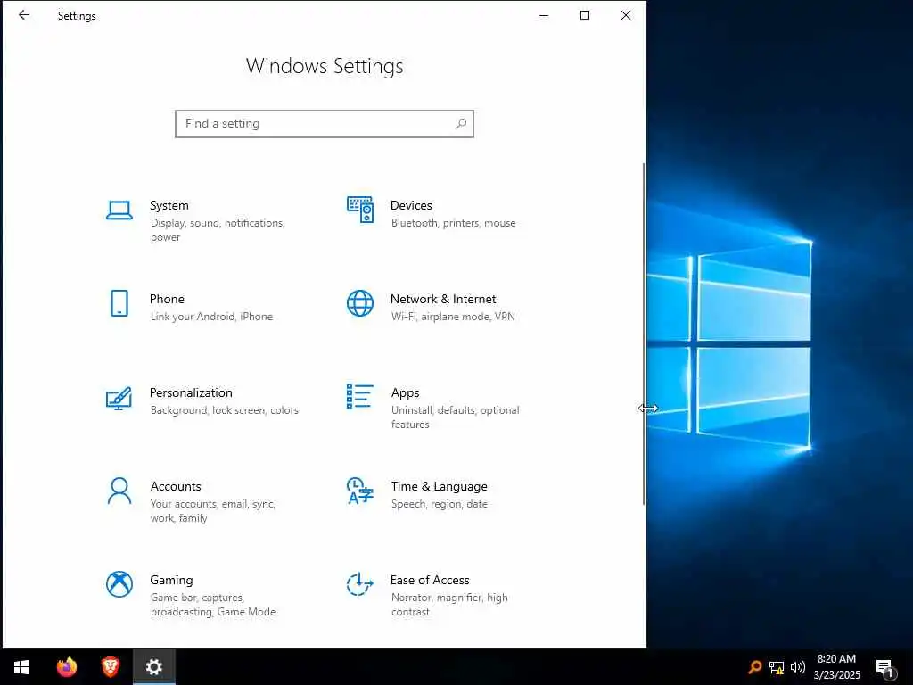Click 'Speech, region, date' description
The width and height of the screenshot is (913, 685).
tap(439, 504)
